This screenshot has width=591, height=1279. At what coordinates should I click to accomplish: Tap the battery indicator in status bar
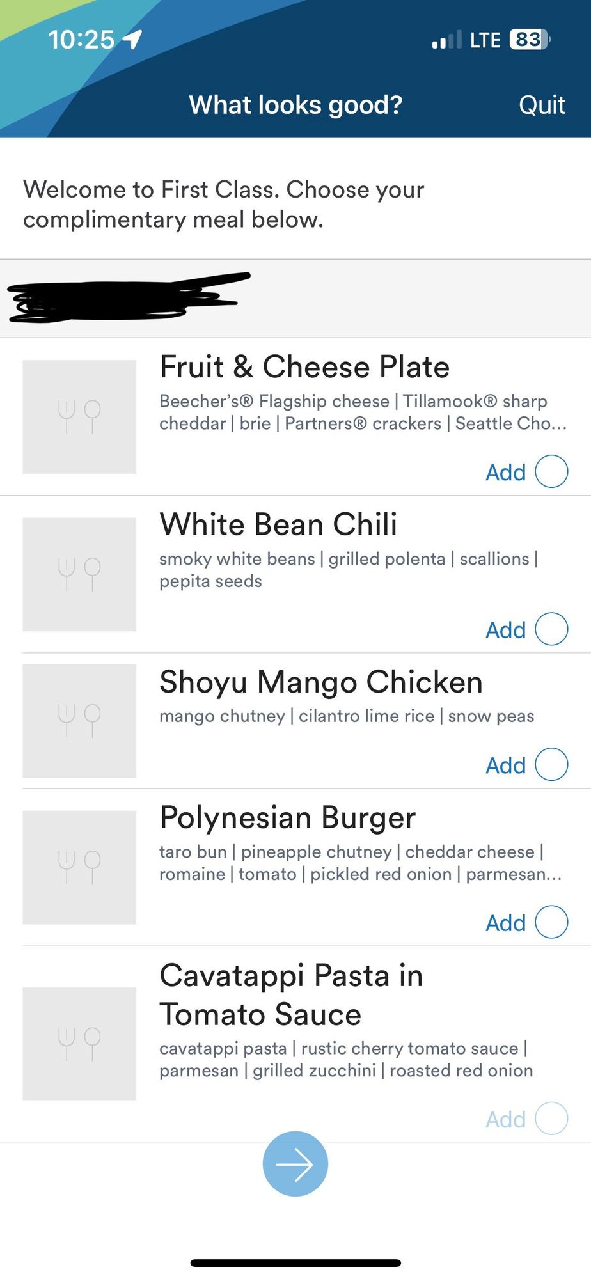tap(530, 40)
